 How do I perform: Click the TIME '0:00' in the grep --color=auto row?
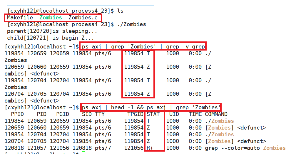tap(195, 148)
